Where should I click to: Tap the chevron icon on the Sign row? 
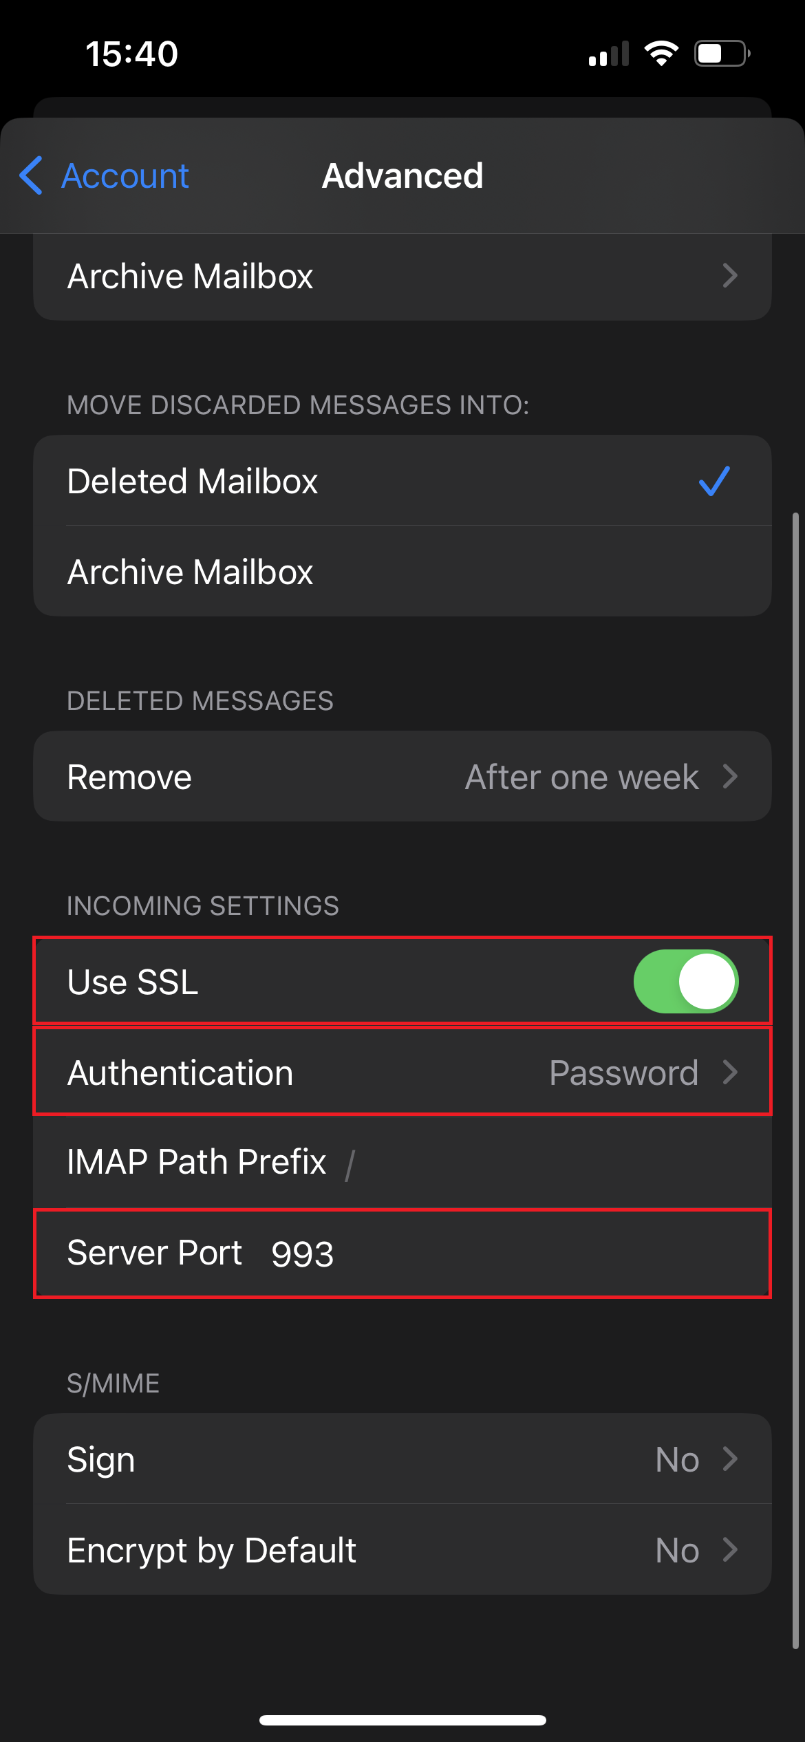tap(731, 1459)
